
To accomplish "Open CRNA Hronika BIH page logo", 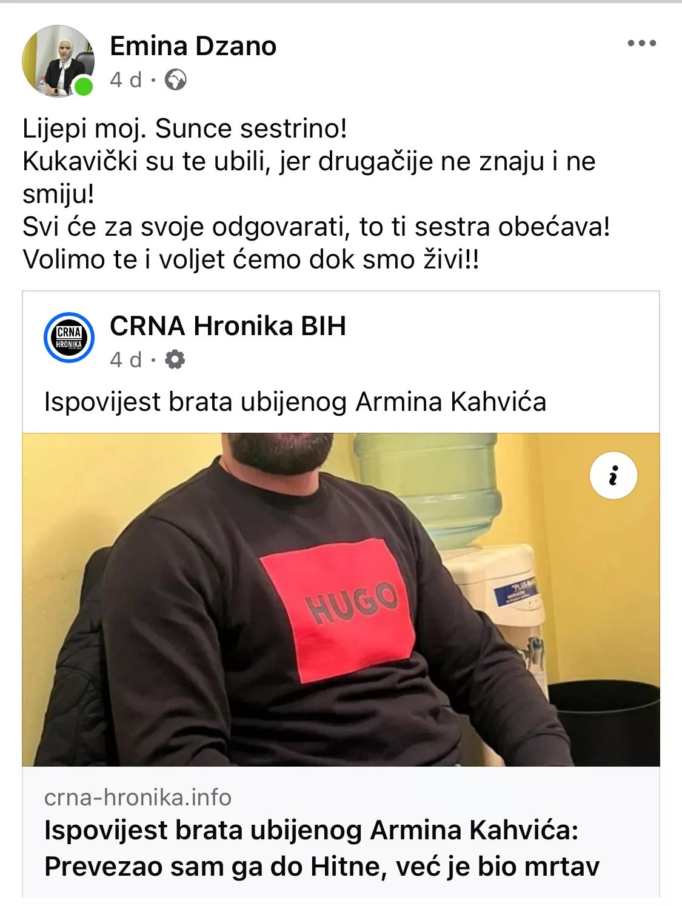I will (69, 338).
